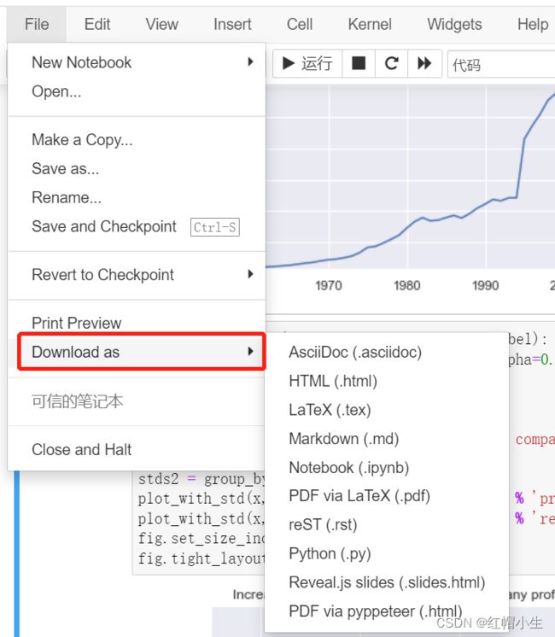This screenshot has height=637, width=555.
Task: Click the restart and run all fast-forward icon
Action: (424, 63)
